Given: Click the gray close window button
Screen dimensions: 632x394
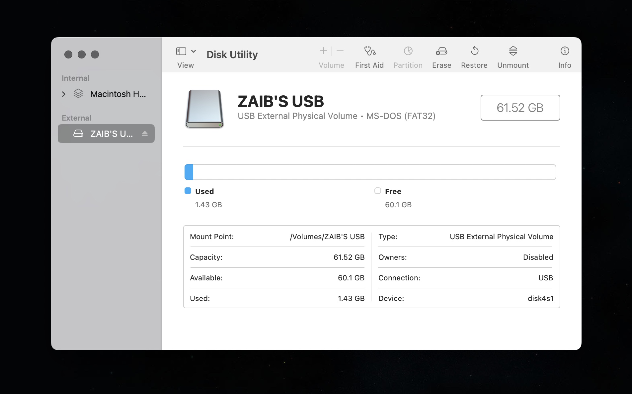Looking at the screenshot, I should tap(68, 54).
